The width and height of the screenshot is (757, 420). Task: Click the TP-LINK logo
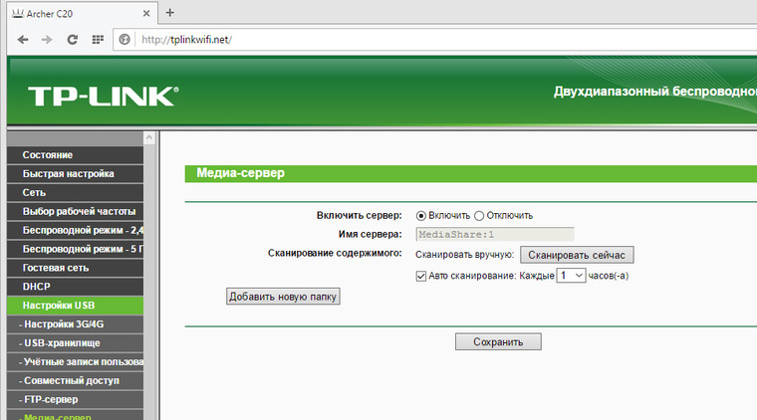(x=104, y=96)
